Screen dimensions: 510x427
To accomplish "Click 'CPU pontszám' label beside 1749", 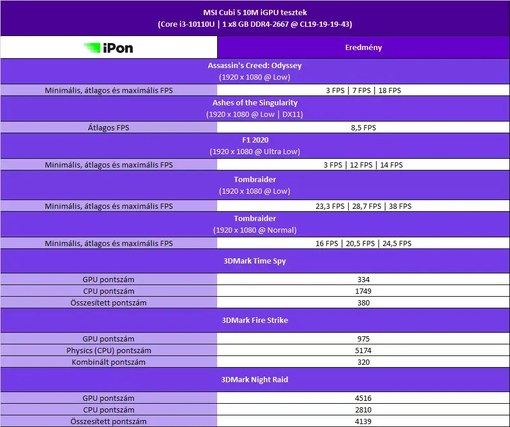I will 109,291.
